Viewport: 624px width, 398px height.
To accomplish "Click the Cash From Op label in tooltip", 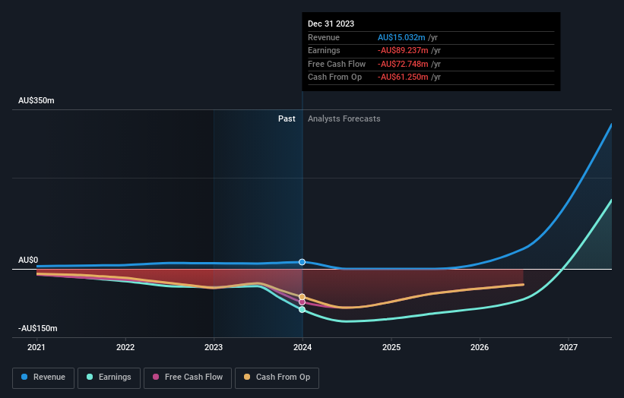I will click(334, 77).
